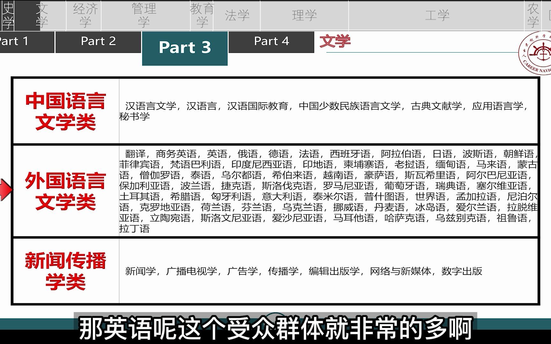Open the 史学 category in top bar
Viewport: 551px width, 344px height.
click(x=8, y=16)
